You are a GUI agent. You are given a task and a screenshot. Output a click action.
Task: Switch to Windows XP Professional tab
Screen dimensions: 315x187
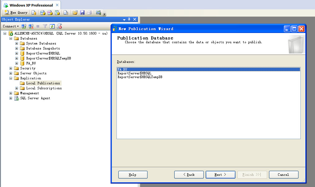click(31, 5)
